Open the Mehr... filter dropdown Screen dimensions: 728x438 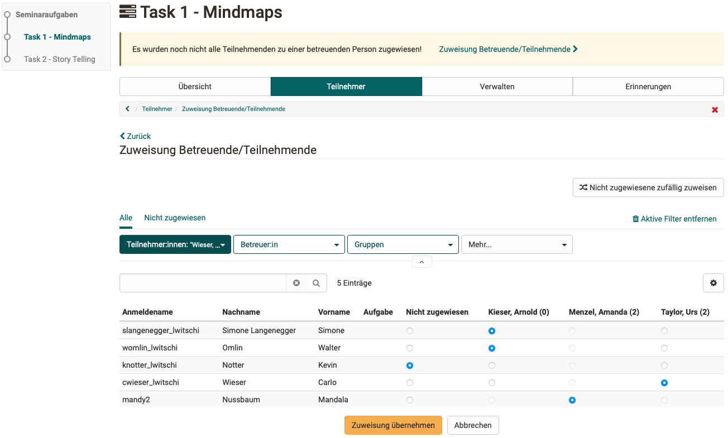(x=516, y=244)
